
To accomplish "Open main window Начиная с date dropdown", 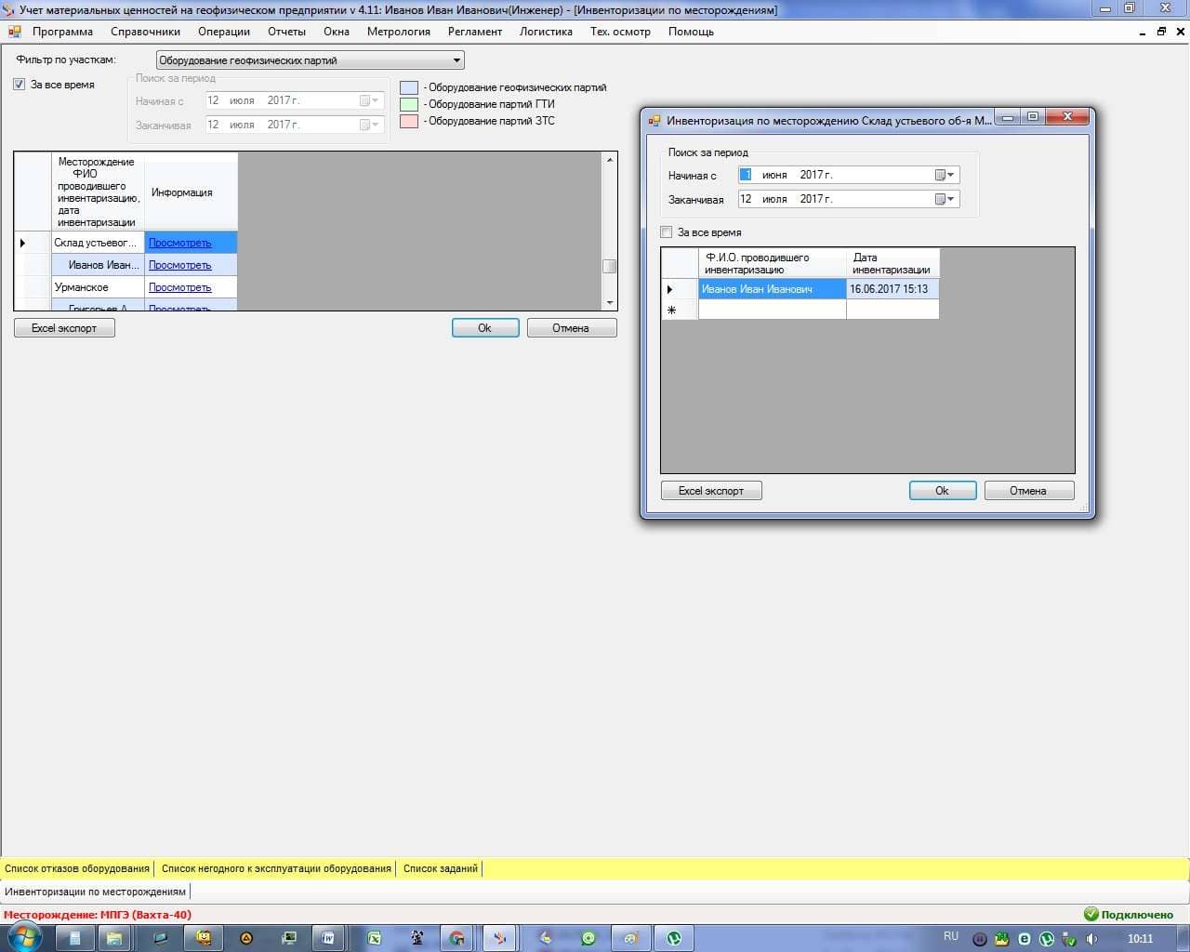I will tap(370, 100).
